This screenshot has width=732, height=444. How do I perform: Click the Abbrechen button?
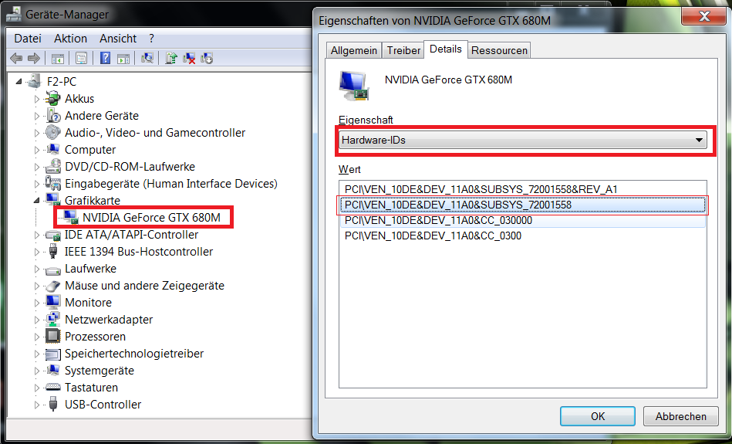tap(680, 416)
